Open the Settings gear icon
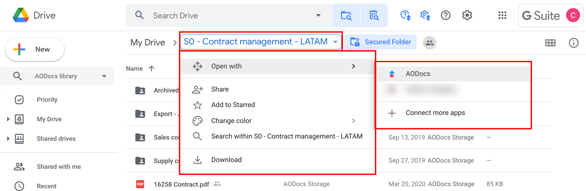 click(467, 16)
